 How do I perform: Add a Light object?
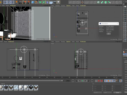[58, 2]
